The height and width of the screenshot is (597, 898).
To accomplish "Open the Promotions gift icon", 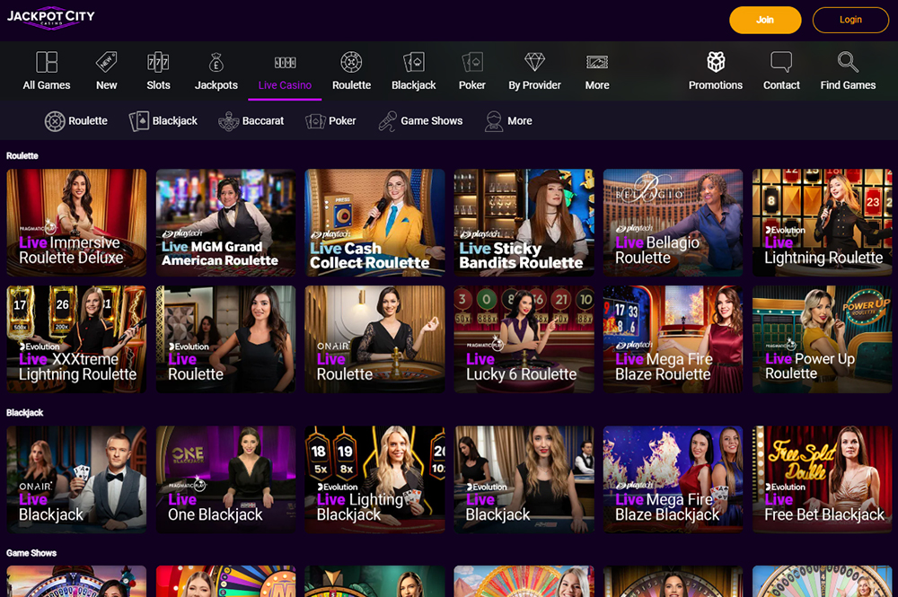I will pos(716,62).
